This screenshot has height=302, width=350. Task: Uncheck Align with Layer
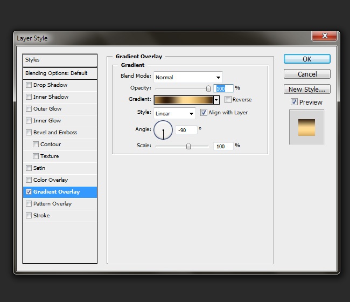tap(204, 112)
